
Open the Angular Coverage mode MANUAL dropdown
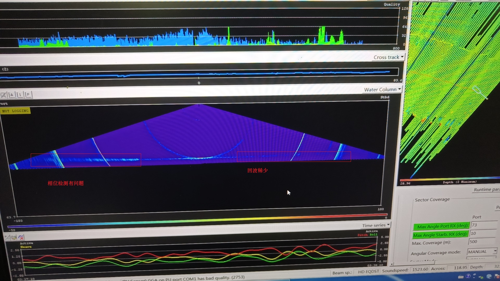pyautogui.click(x=482, y=252)
